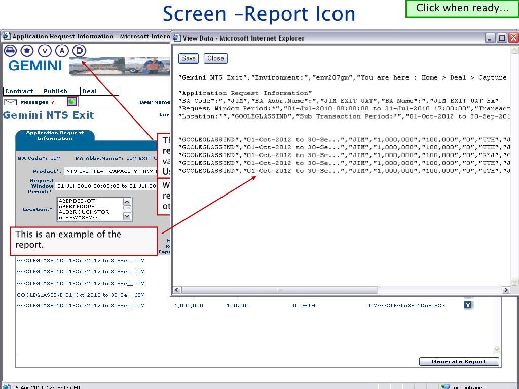519x389 pixels.
Task: Click the IE icon in Application Request title bar
Action: (6, 36)
